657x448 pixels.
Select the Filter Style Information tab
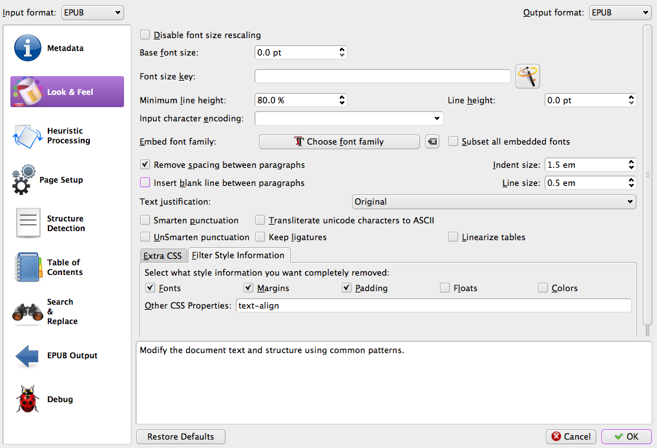(238, 255)
